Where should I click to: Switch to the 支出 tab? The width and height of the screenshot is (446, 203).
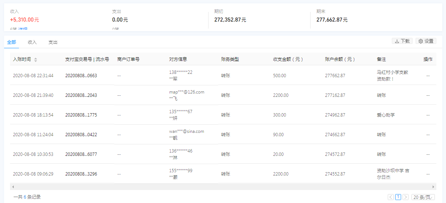(x=53, y=42)
